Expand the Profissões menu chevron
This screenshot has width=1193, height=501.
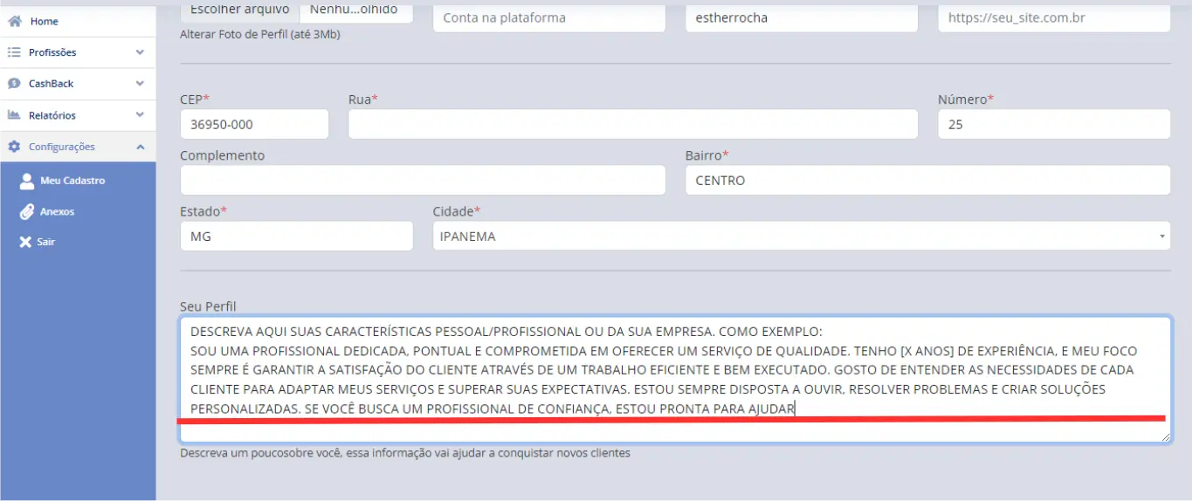point(140,52)
